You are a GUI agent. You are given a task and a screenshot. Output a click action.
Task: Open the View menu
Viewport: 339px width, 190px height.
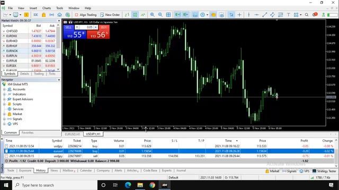21,8
